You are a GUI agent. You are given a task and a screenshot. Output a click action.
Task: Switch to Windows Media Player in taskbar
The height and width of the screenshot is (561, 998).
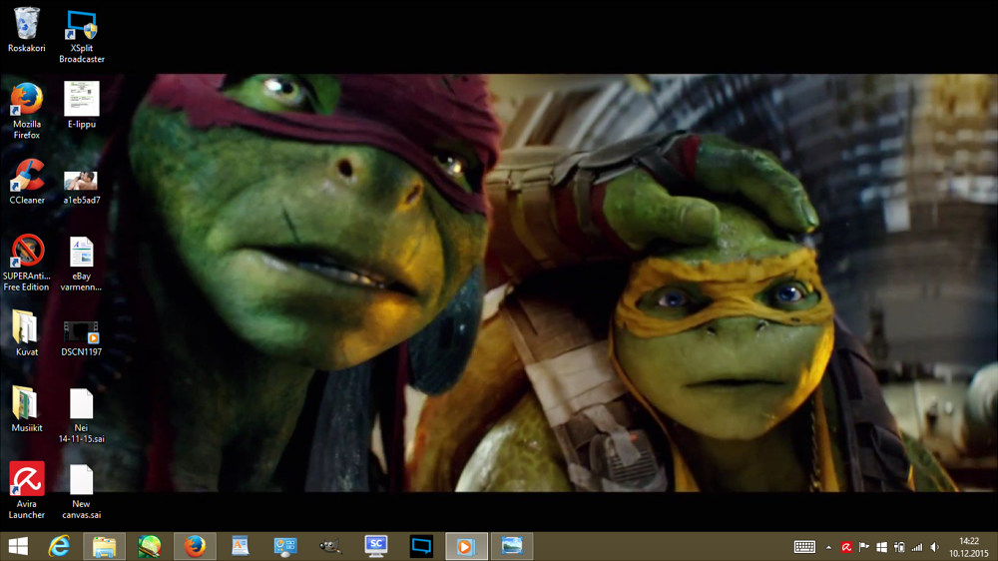coord(466,546)
